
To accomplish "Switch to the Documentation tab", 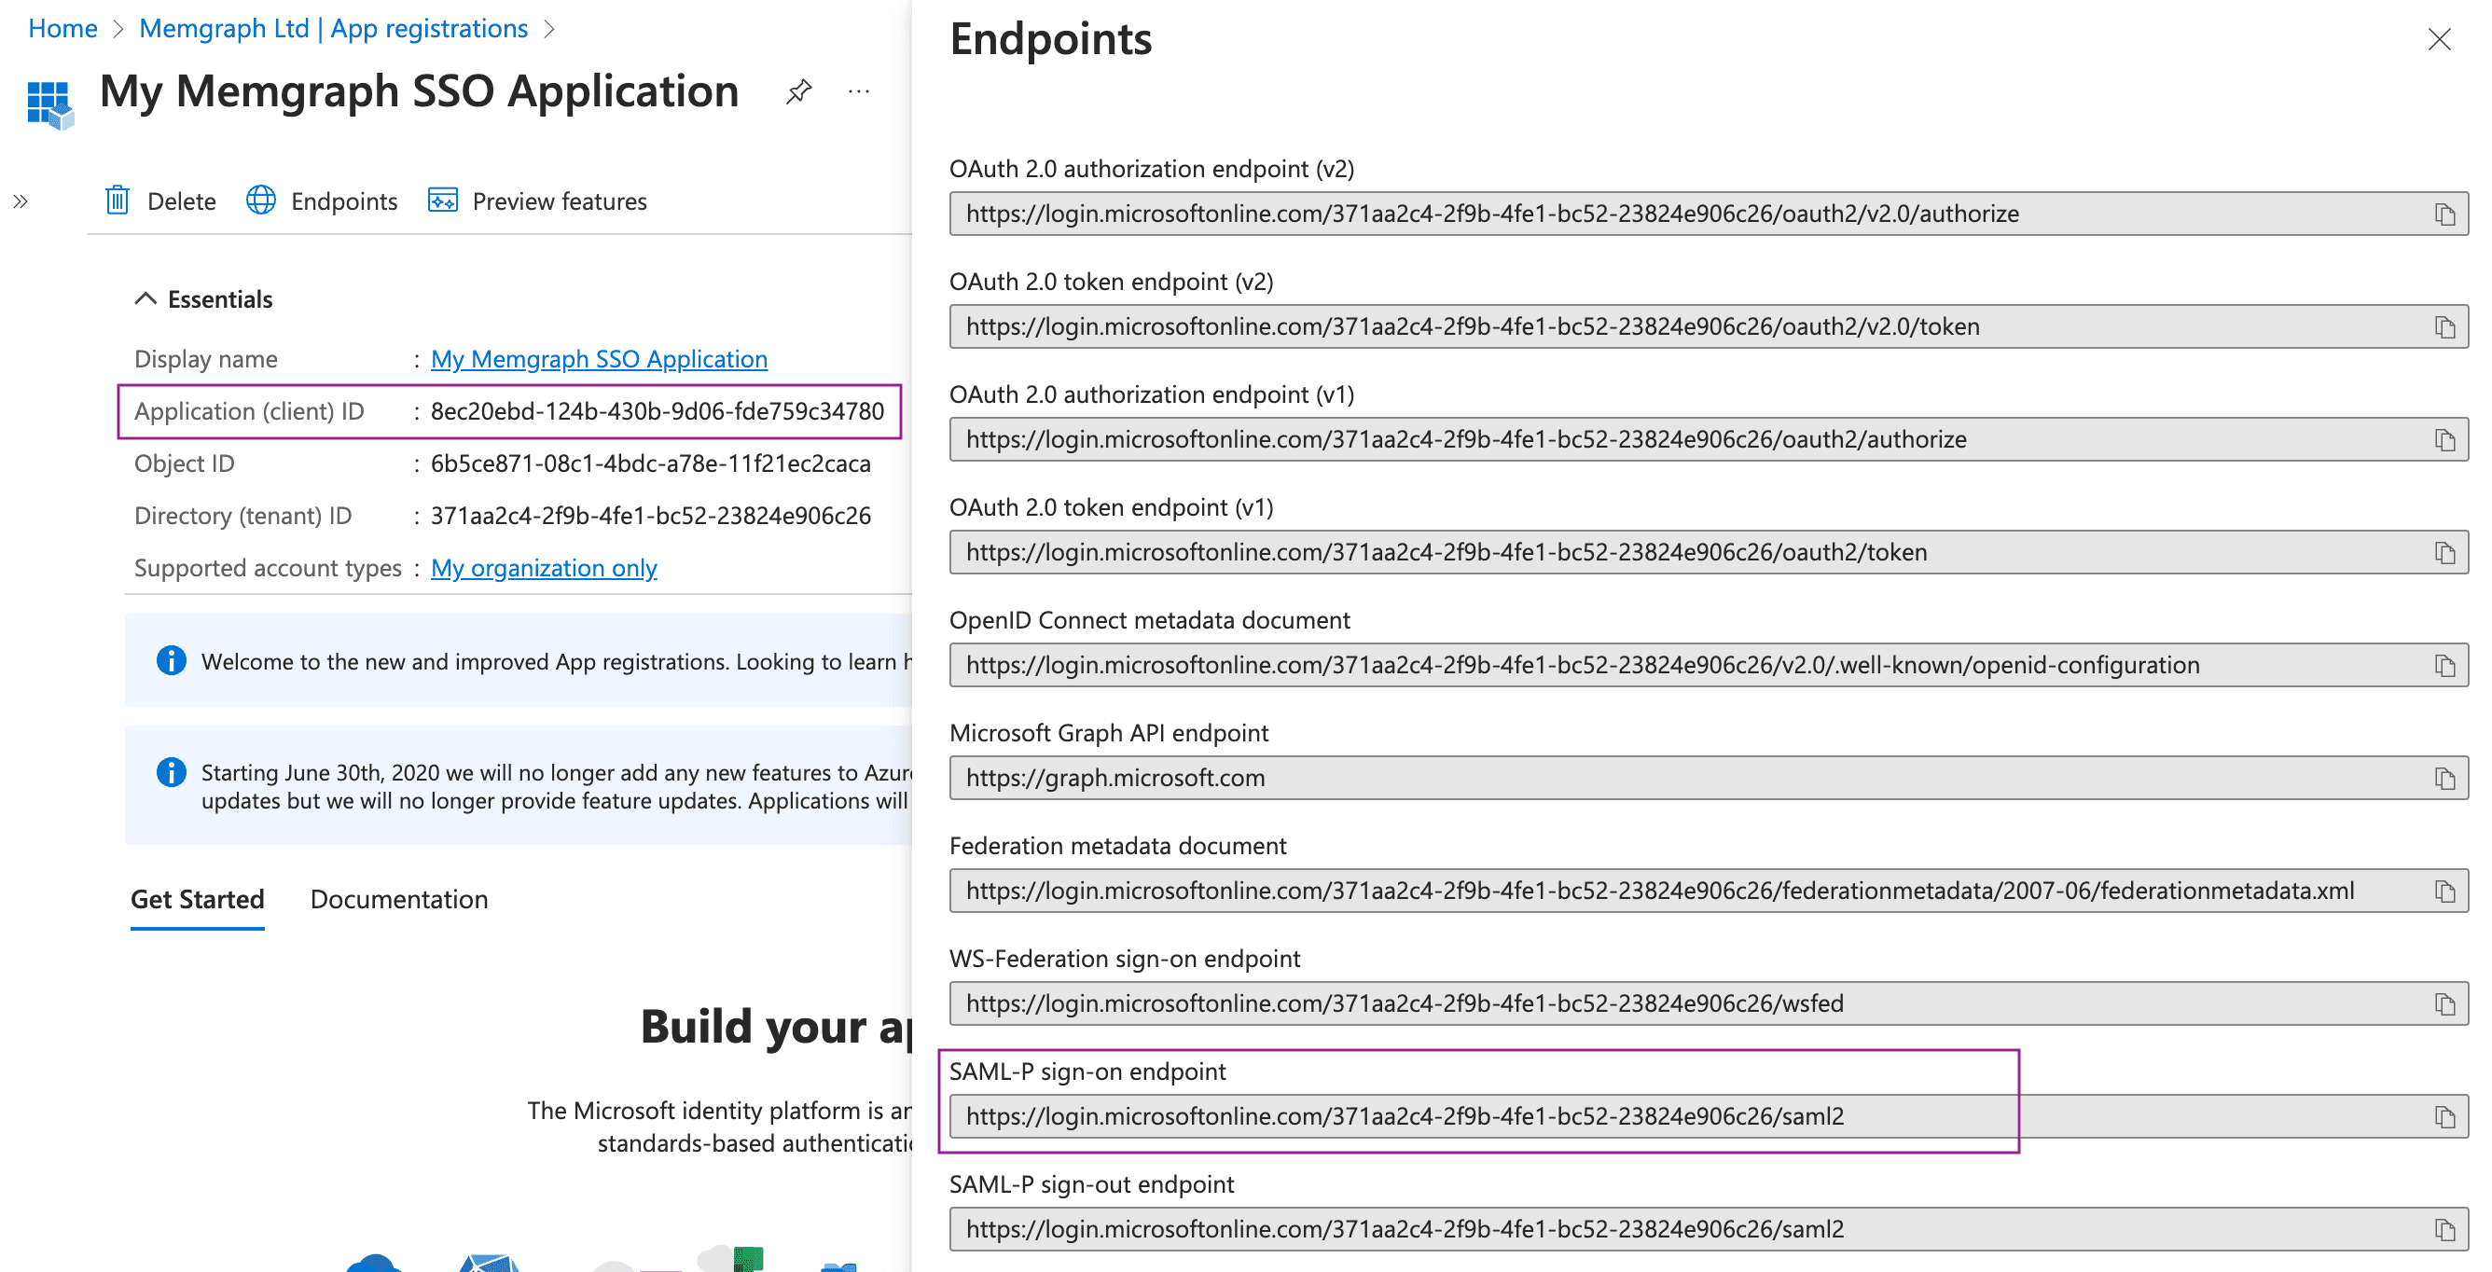I will point(398,900).
